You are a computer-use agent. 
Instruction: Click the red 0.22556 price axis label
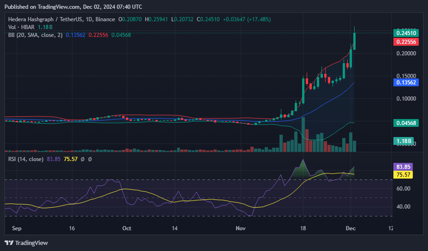[x=406, y=42]
